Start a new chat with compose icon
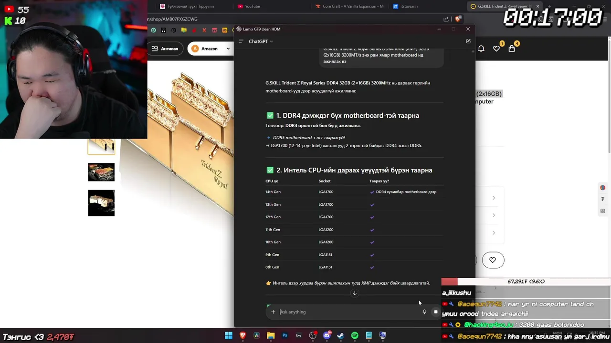 click(x=468, y=41)
